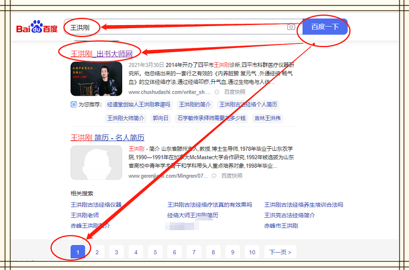The height and width of the screenshot is (270, 409).
Task: Click the Baidu logo
Action: pos(37,28)
